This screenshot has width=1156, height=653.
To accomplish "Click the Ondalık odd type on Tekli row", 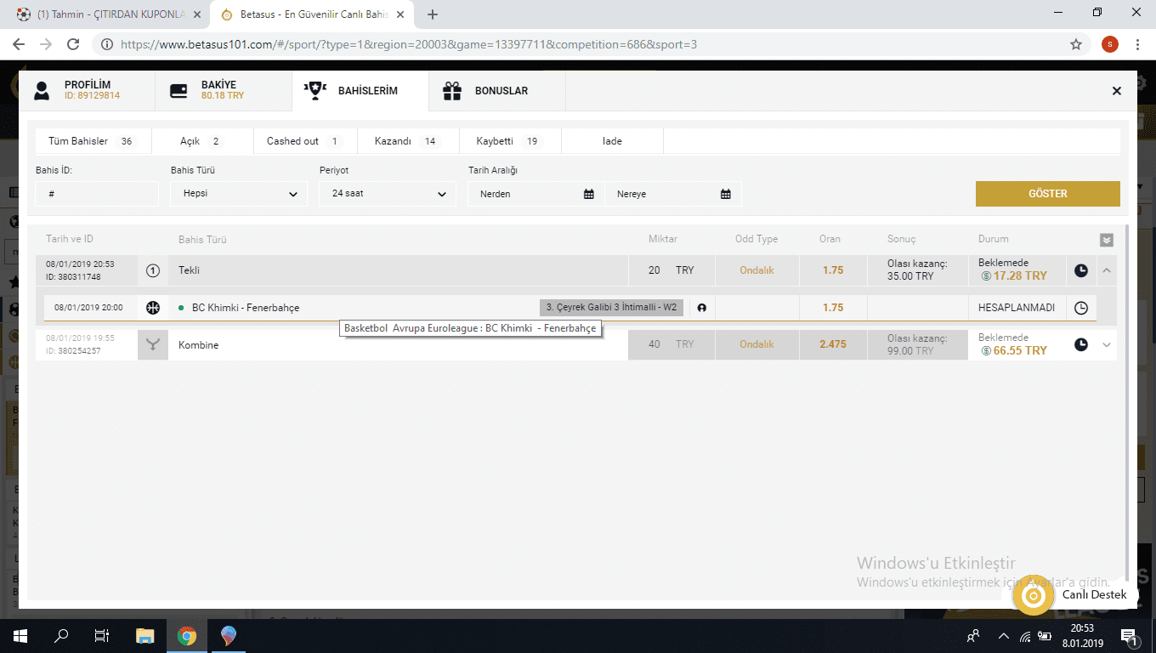I will [756, 270].
